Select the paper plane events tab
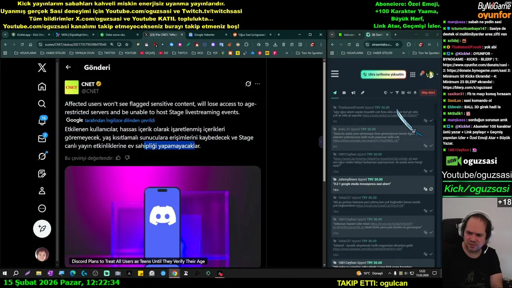This screenshot has height=288, width=512. point(335,93)
